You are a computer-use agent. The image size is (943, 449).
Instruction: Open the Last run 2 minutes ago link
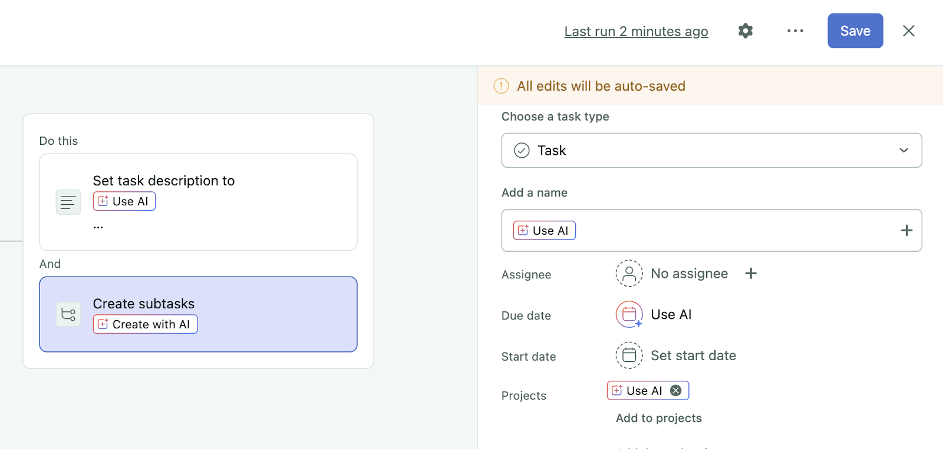[x=636, y=32]
